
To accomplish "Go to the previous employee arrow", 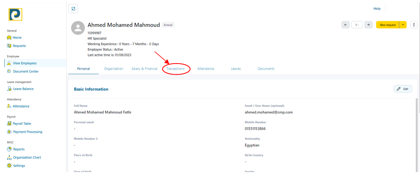I will (x=346, y=25).
